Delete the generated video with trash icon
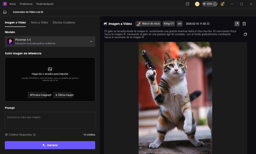The height and width of the screenshot is (154, 256). (244, 24)
